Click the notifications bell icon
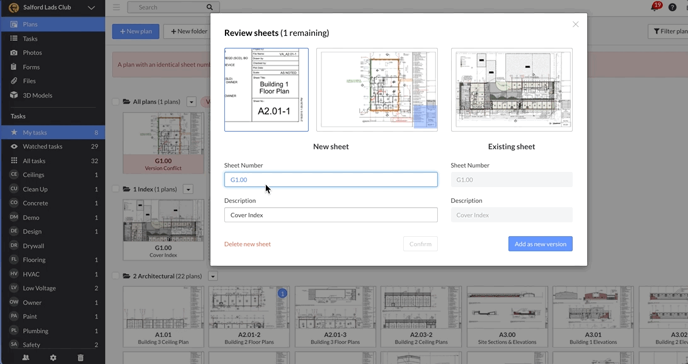 (655, 8)
